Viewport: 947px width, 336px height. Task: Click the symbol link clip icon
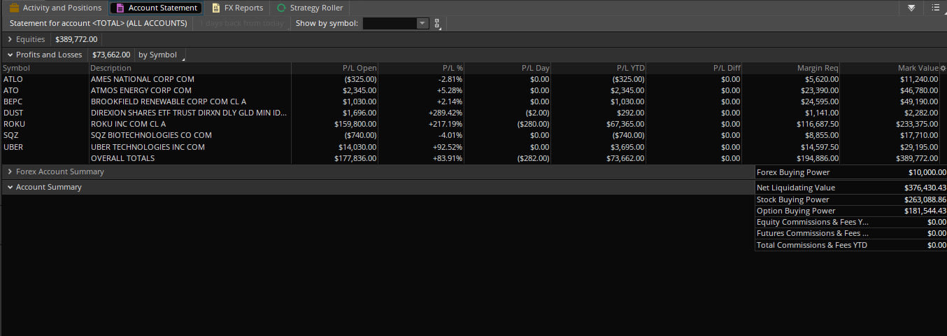pos(438,24)
